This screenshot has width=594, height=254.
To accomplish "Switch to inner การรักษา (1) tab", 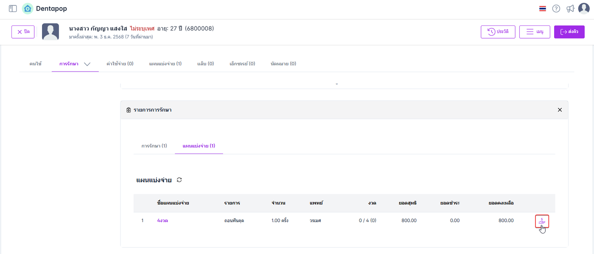I will [154, 146].
